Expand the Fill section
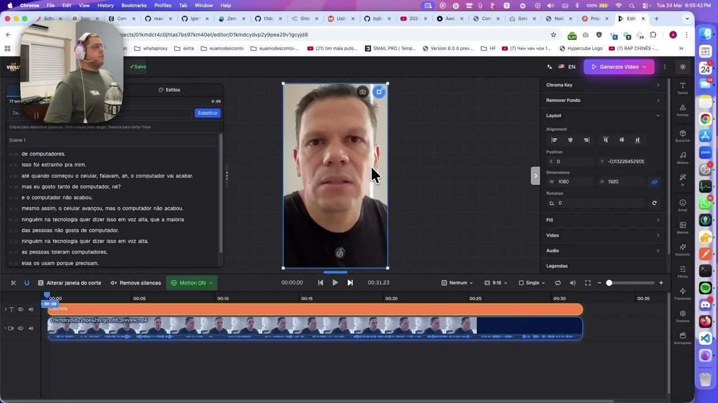The height and width of the screenshot is (403, 718). click(603, 220)
